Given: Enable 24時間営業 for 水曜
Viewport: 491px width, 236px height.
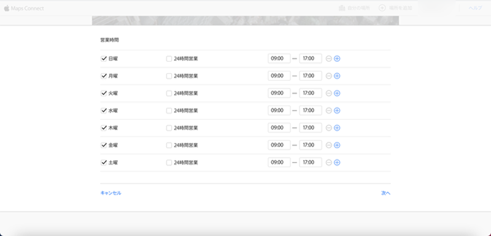Looking at the screenshot, I should [169, 111].
